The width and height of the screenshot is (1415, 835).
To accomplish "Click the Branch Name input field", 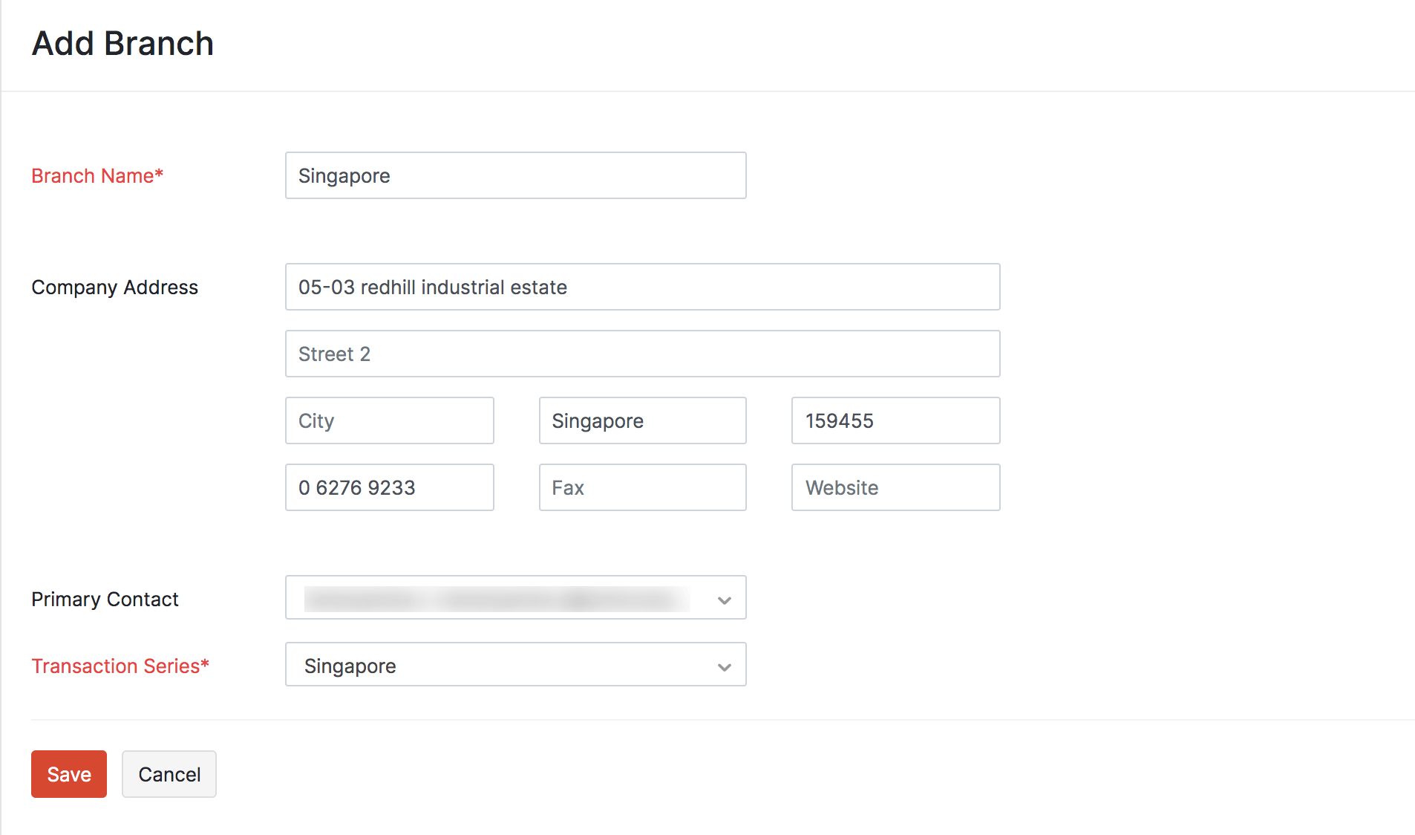I will [x=515, y=175].
